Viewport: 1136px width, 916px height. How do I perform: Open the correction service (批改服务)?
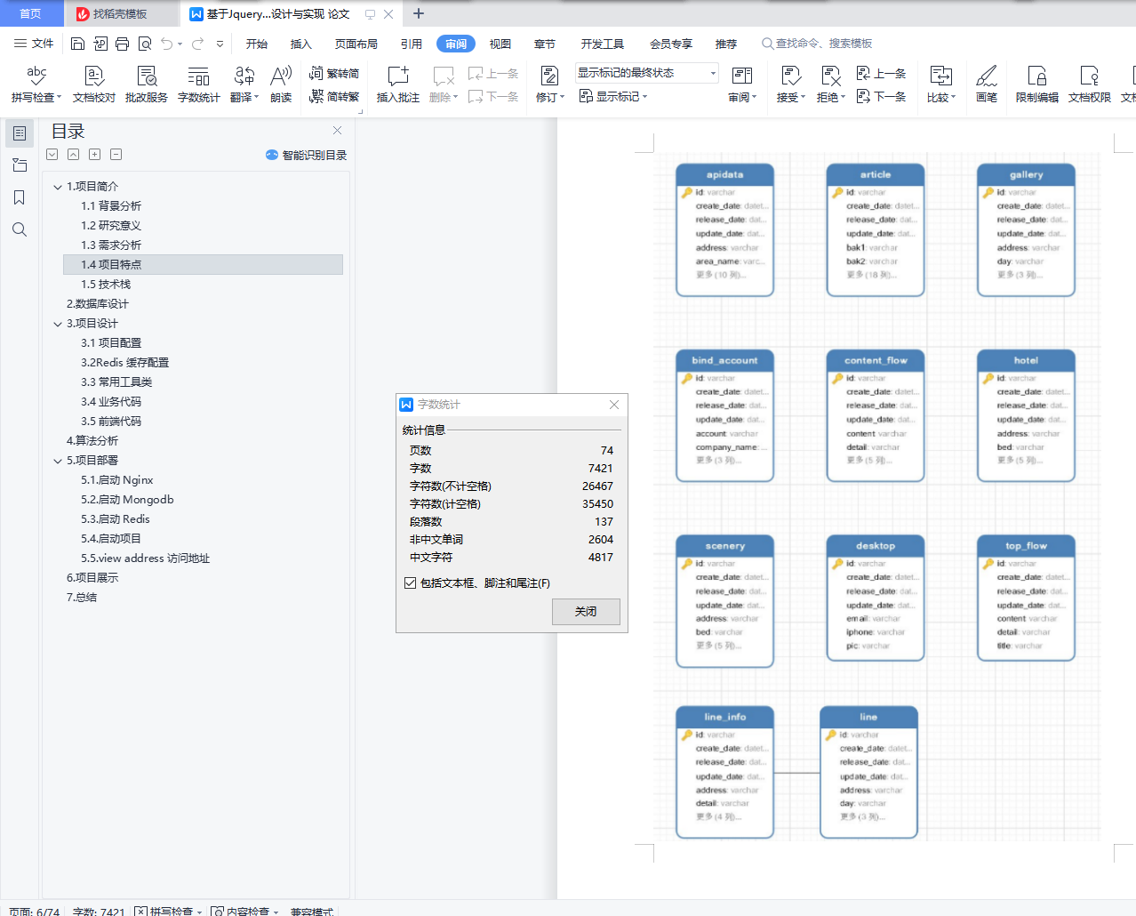[147, 84]
